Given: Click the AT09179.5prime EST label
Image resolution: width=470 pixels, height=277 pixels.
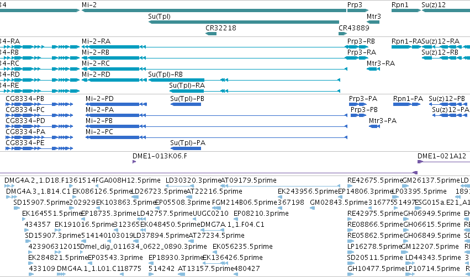Looking at the screenshot, I should (249, 180).
